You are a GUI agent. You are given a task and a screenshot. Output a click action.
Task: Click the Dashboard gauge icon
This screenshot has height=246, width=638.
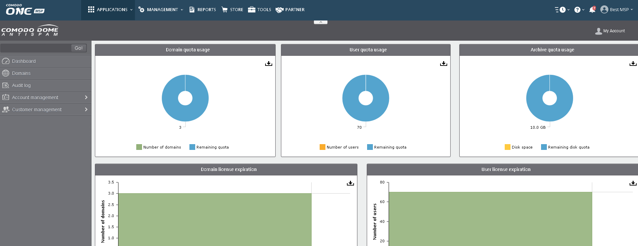[6, 61]
